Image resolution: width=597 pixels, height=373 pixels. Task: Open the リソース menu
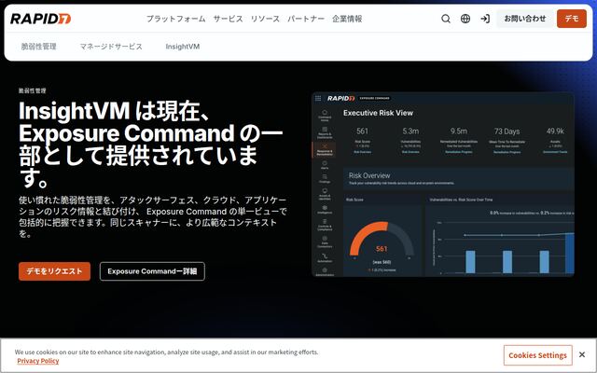265,19
